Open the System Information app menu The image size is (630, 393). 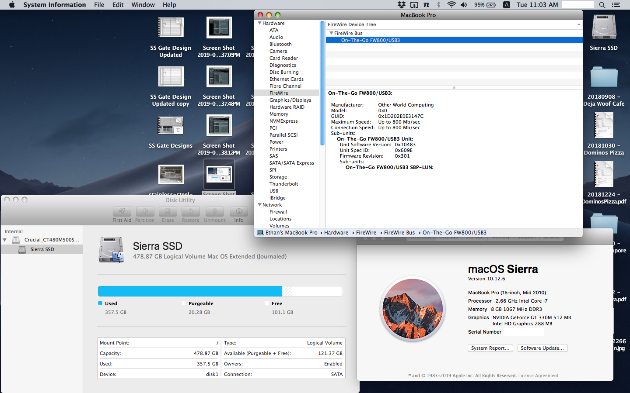pyautogui.click(x=55, y=5)
